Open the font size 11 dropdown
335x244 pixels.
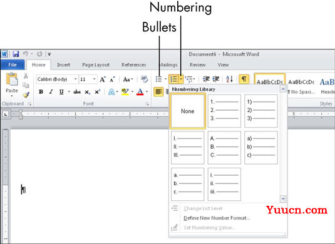point(94,79)
